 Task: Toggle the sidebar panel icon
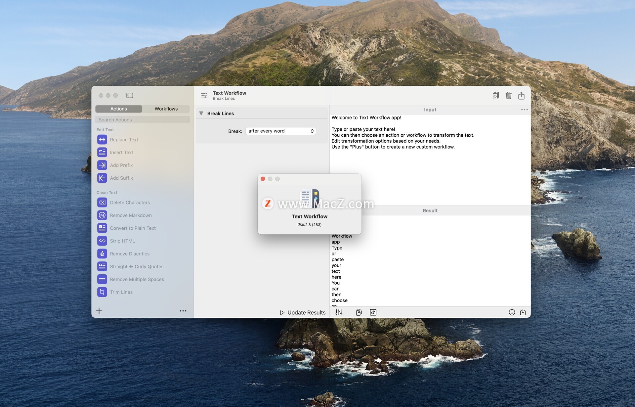point(130,95)
